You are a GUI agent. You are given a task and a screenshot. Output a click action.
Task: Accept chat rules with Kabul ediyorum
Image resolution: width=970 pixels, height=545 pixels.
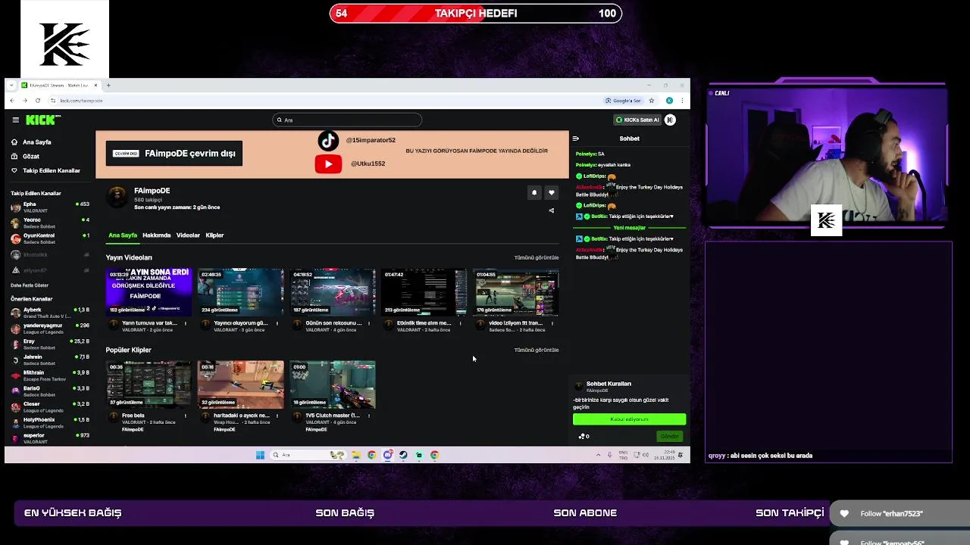629,419
